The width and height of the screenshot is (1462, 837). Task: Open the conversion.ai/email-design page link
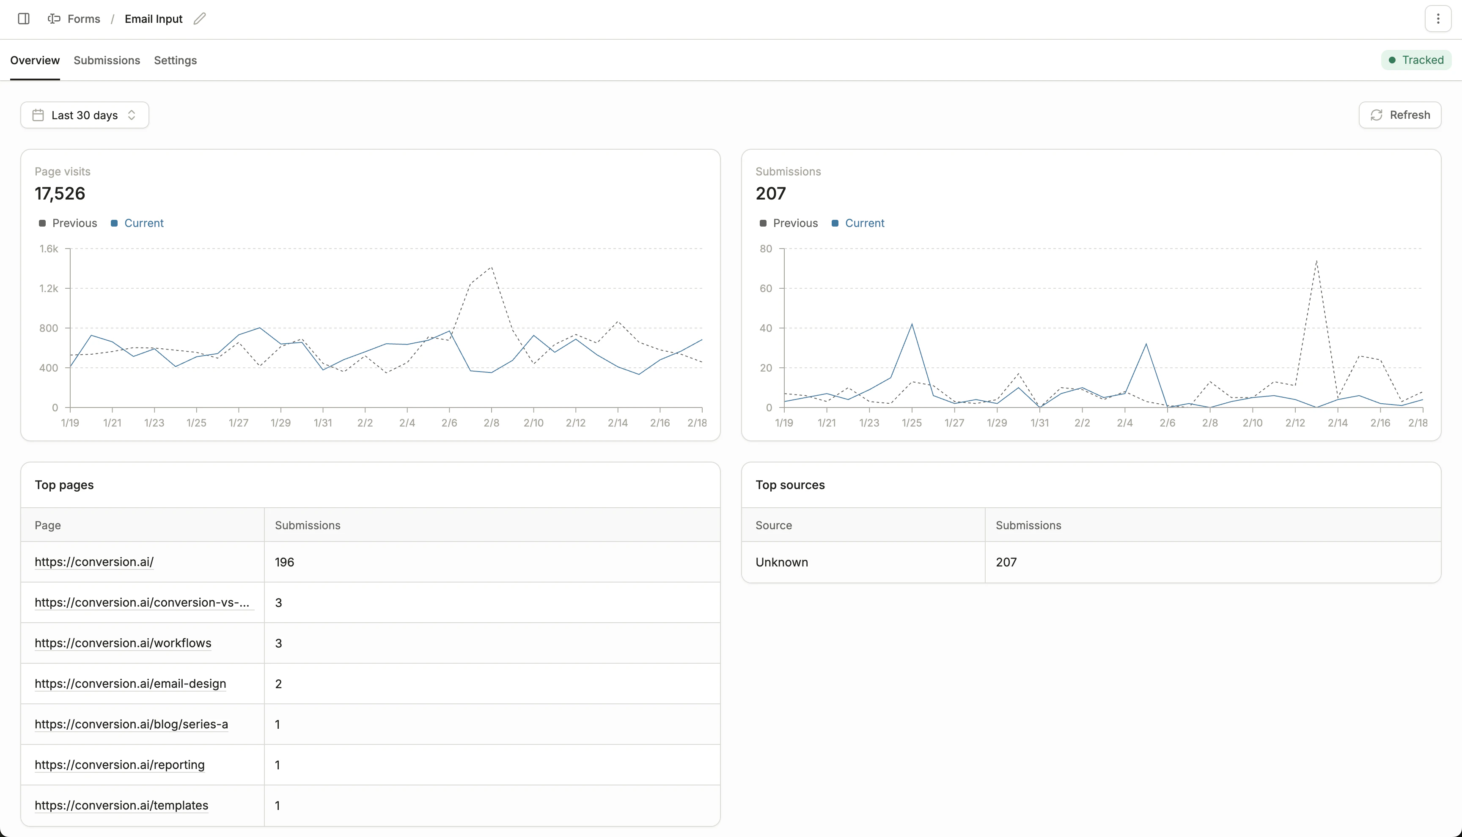[130, 684]
